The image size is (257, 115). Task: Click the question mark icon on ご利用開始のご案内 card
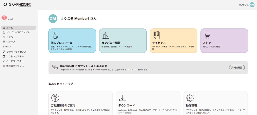pyautogui.click(x=55, y=98)
